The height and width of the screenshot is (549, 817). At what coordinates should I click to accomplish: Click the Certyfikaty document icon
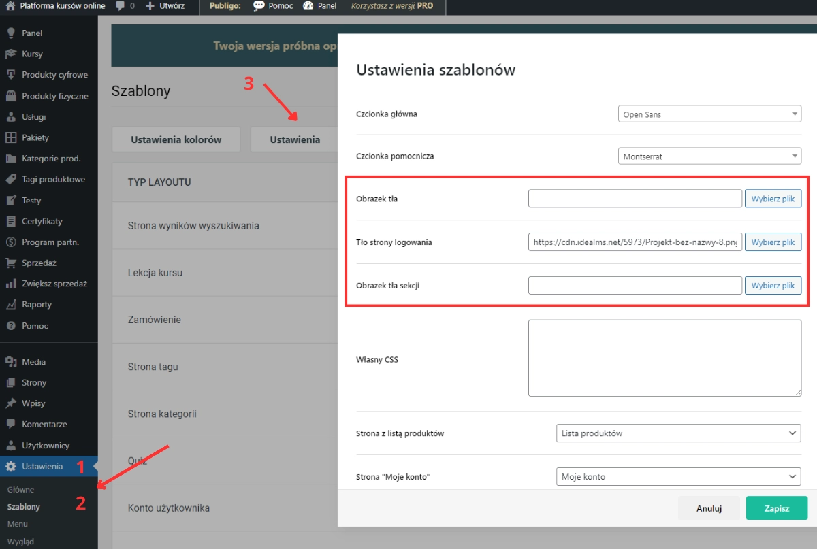(x=10, y=221)
